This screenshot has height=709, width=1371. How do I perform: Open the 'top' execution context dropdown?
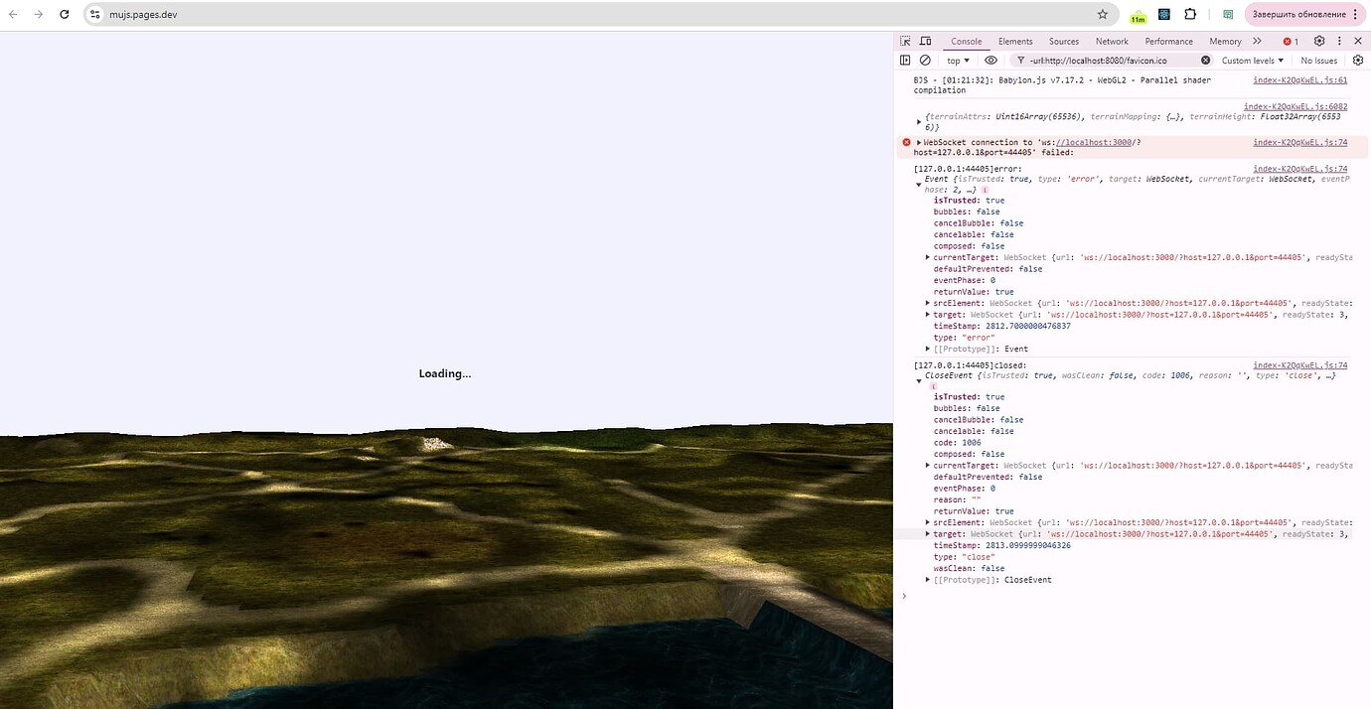tap(957, 60)
